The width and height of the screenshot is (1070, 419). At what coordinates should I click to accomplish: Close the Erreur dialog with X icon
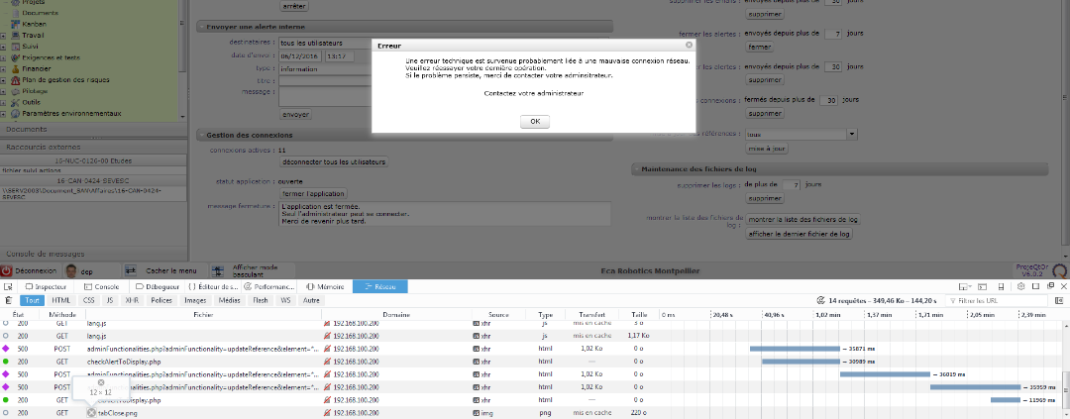[x=689, y=45]
